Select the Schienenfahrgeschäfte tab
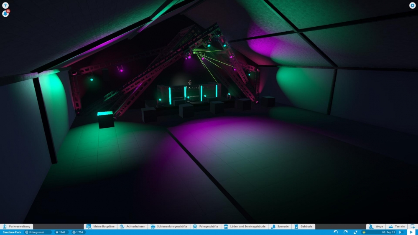Viewport: 418px width, 235px height. tap(169, 227)
